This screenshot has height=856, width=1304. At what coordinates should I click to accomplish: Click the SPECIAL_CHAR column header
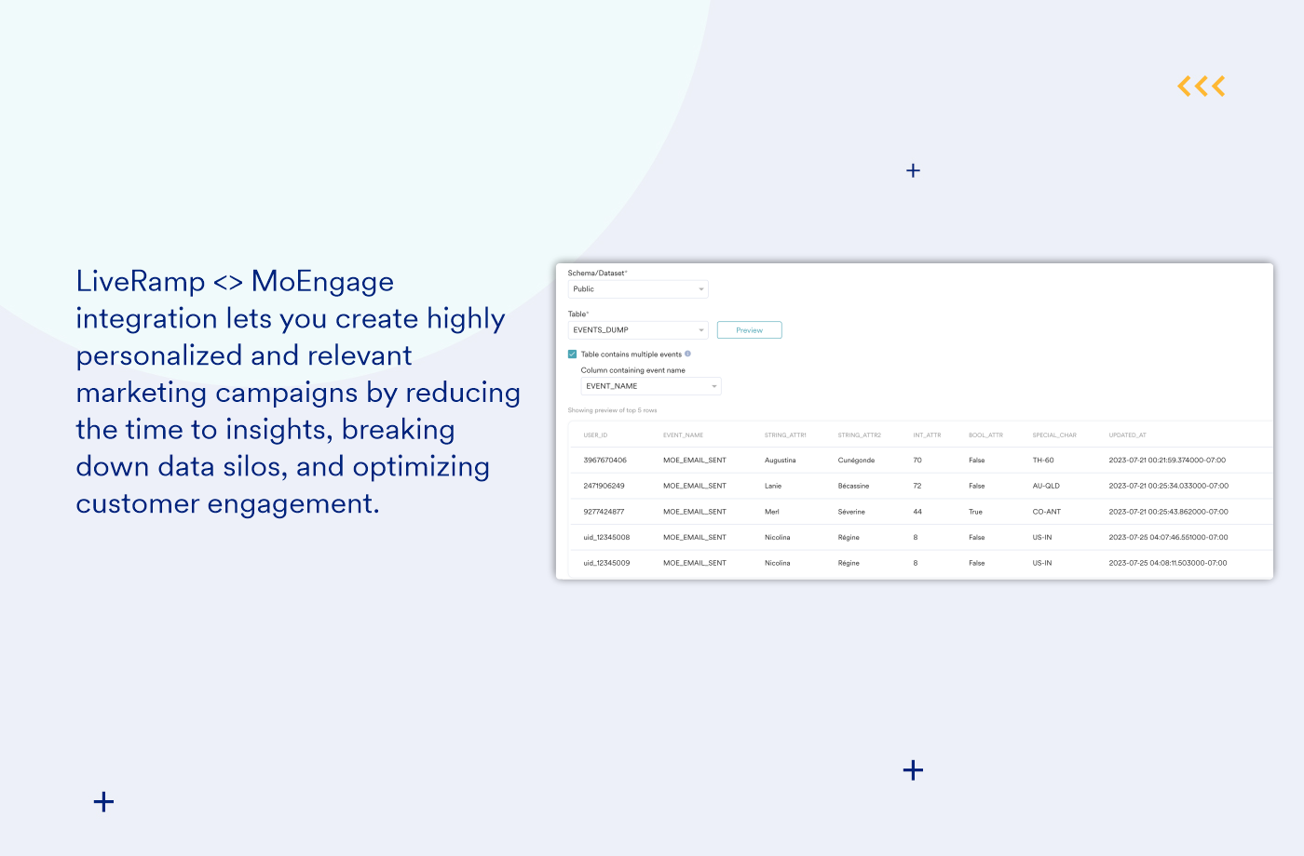[1054, 435]
